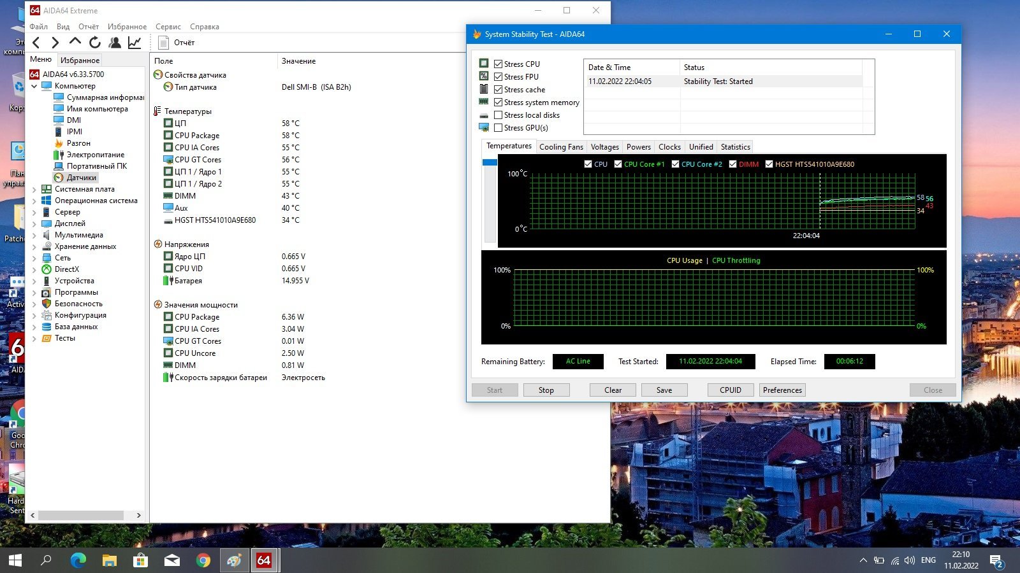Screen dimensions: 1020x573
Task: Enable the Stress local disks checkbox
Action: coord(499,115)
